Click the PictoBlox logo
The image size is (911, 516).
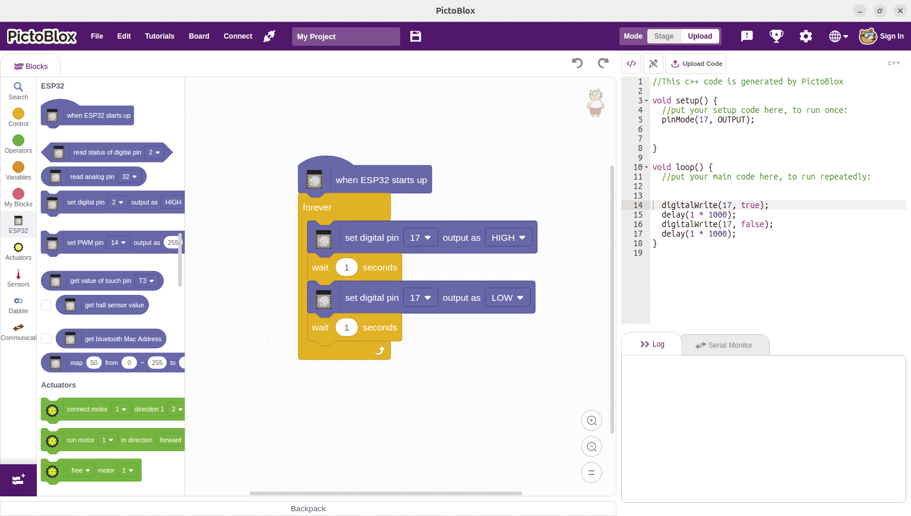tap(42, 36)
